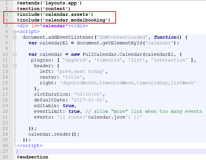Click line number 28 in the gutter
Viewport: 206px width, 160px height.
(5, 157)
